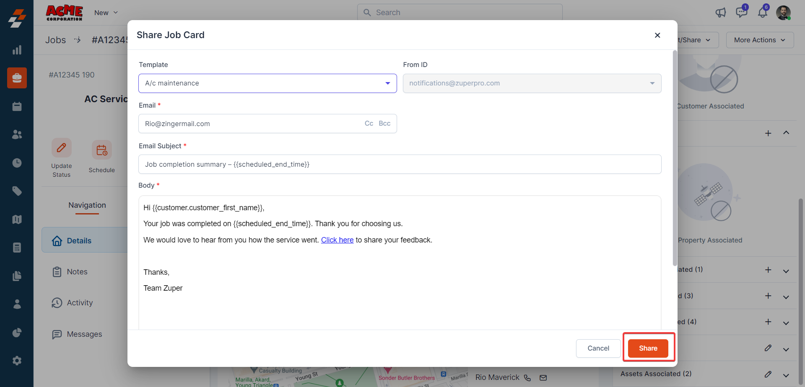805x387 pixels.
Task: Follow the Click here feedback link
Action: click(337, 240)
